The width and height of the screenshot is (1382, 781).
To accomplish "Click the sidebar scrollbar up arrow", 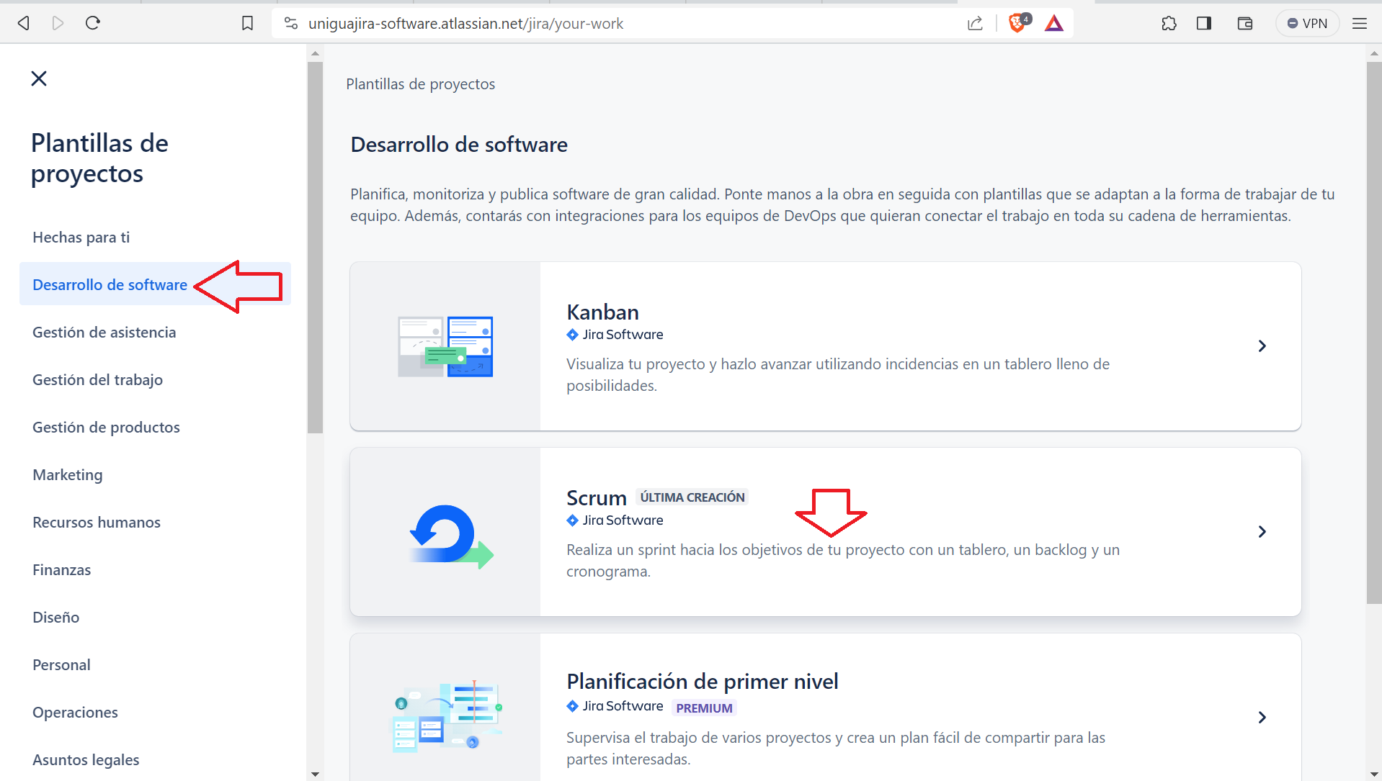I will coord(315,53).
